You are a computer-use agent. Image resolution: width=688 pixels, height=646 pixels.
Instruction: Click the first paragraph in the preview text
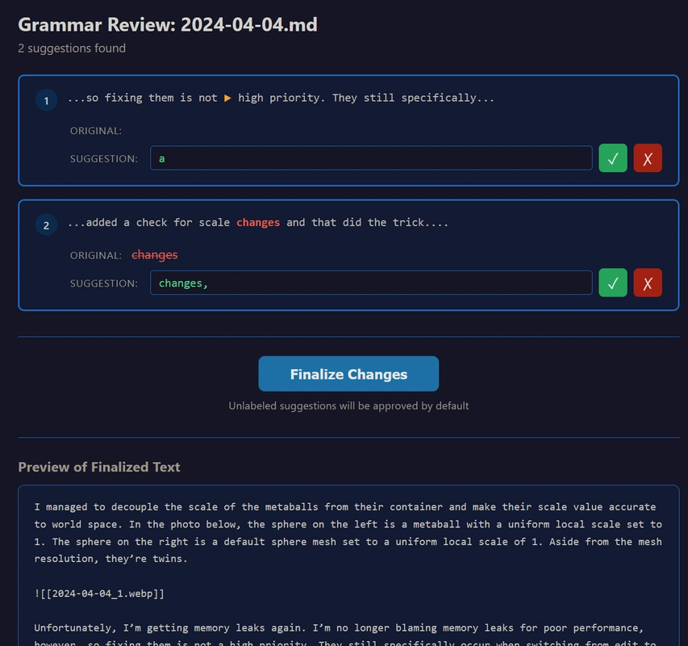tap(347, 533)
